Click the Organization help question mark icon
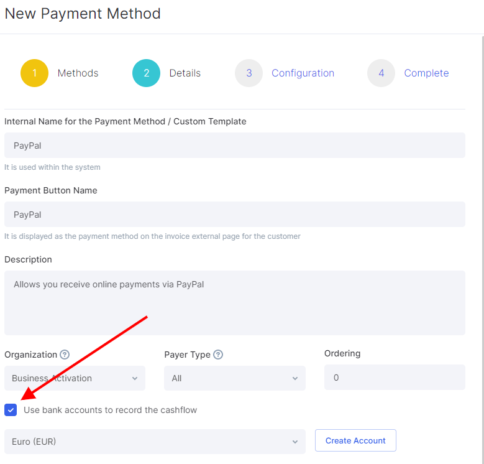The width and height of the screenshot is (484, 464). [x=65, y=355]
